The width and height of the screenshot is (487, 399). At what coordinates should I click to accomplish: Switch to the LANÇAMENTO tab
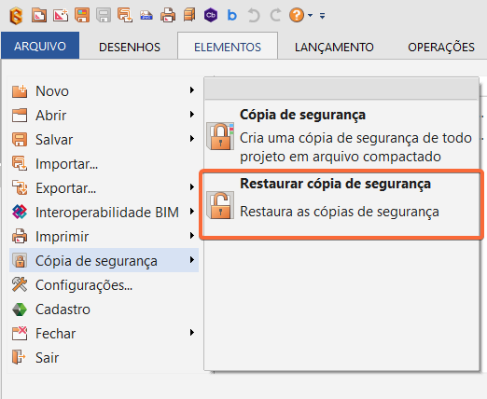334,47
